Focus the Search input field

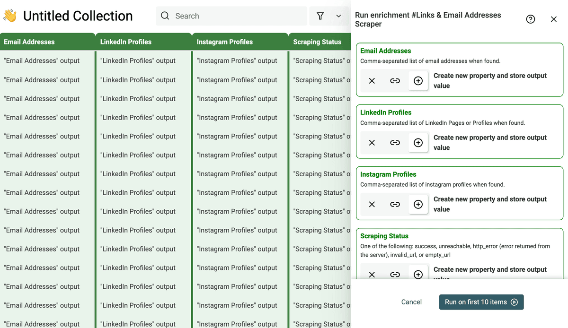231,16
